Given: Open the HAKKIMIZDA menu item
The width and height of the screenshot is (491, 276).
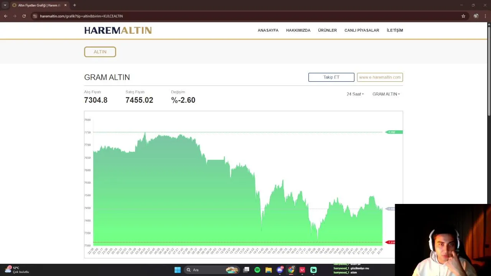Looking at the screenshot, I should click(298, 30).
